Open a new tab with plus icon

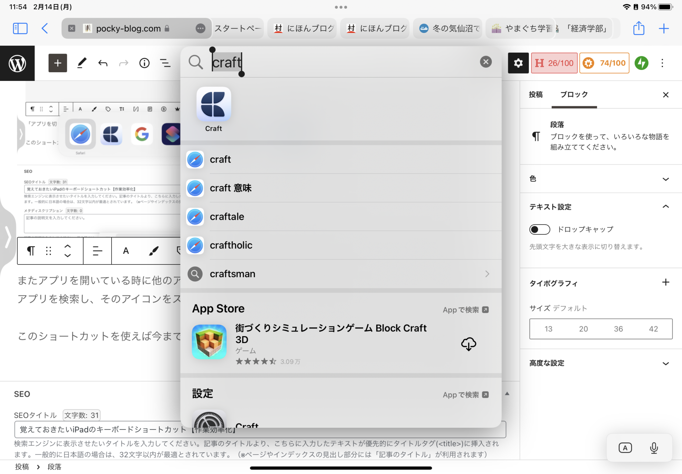click(x=664, y=28)
